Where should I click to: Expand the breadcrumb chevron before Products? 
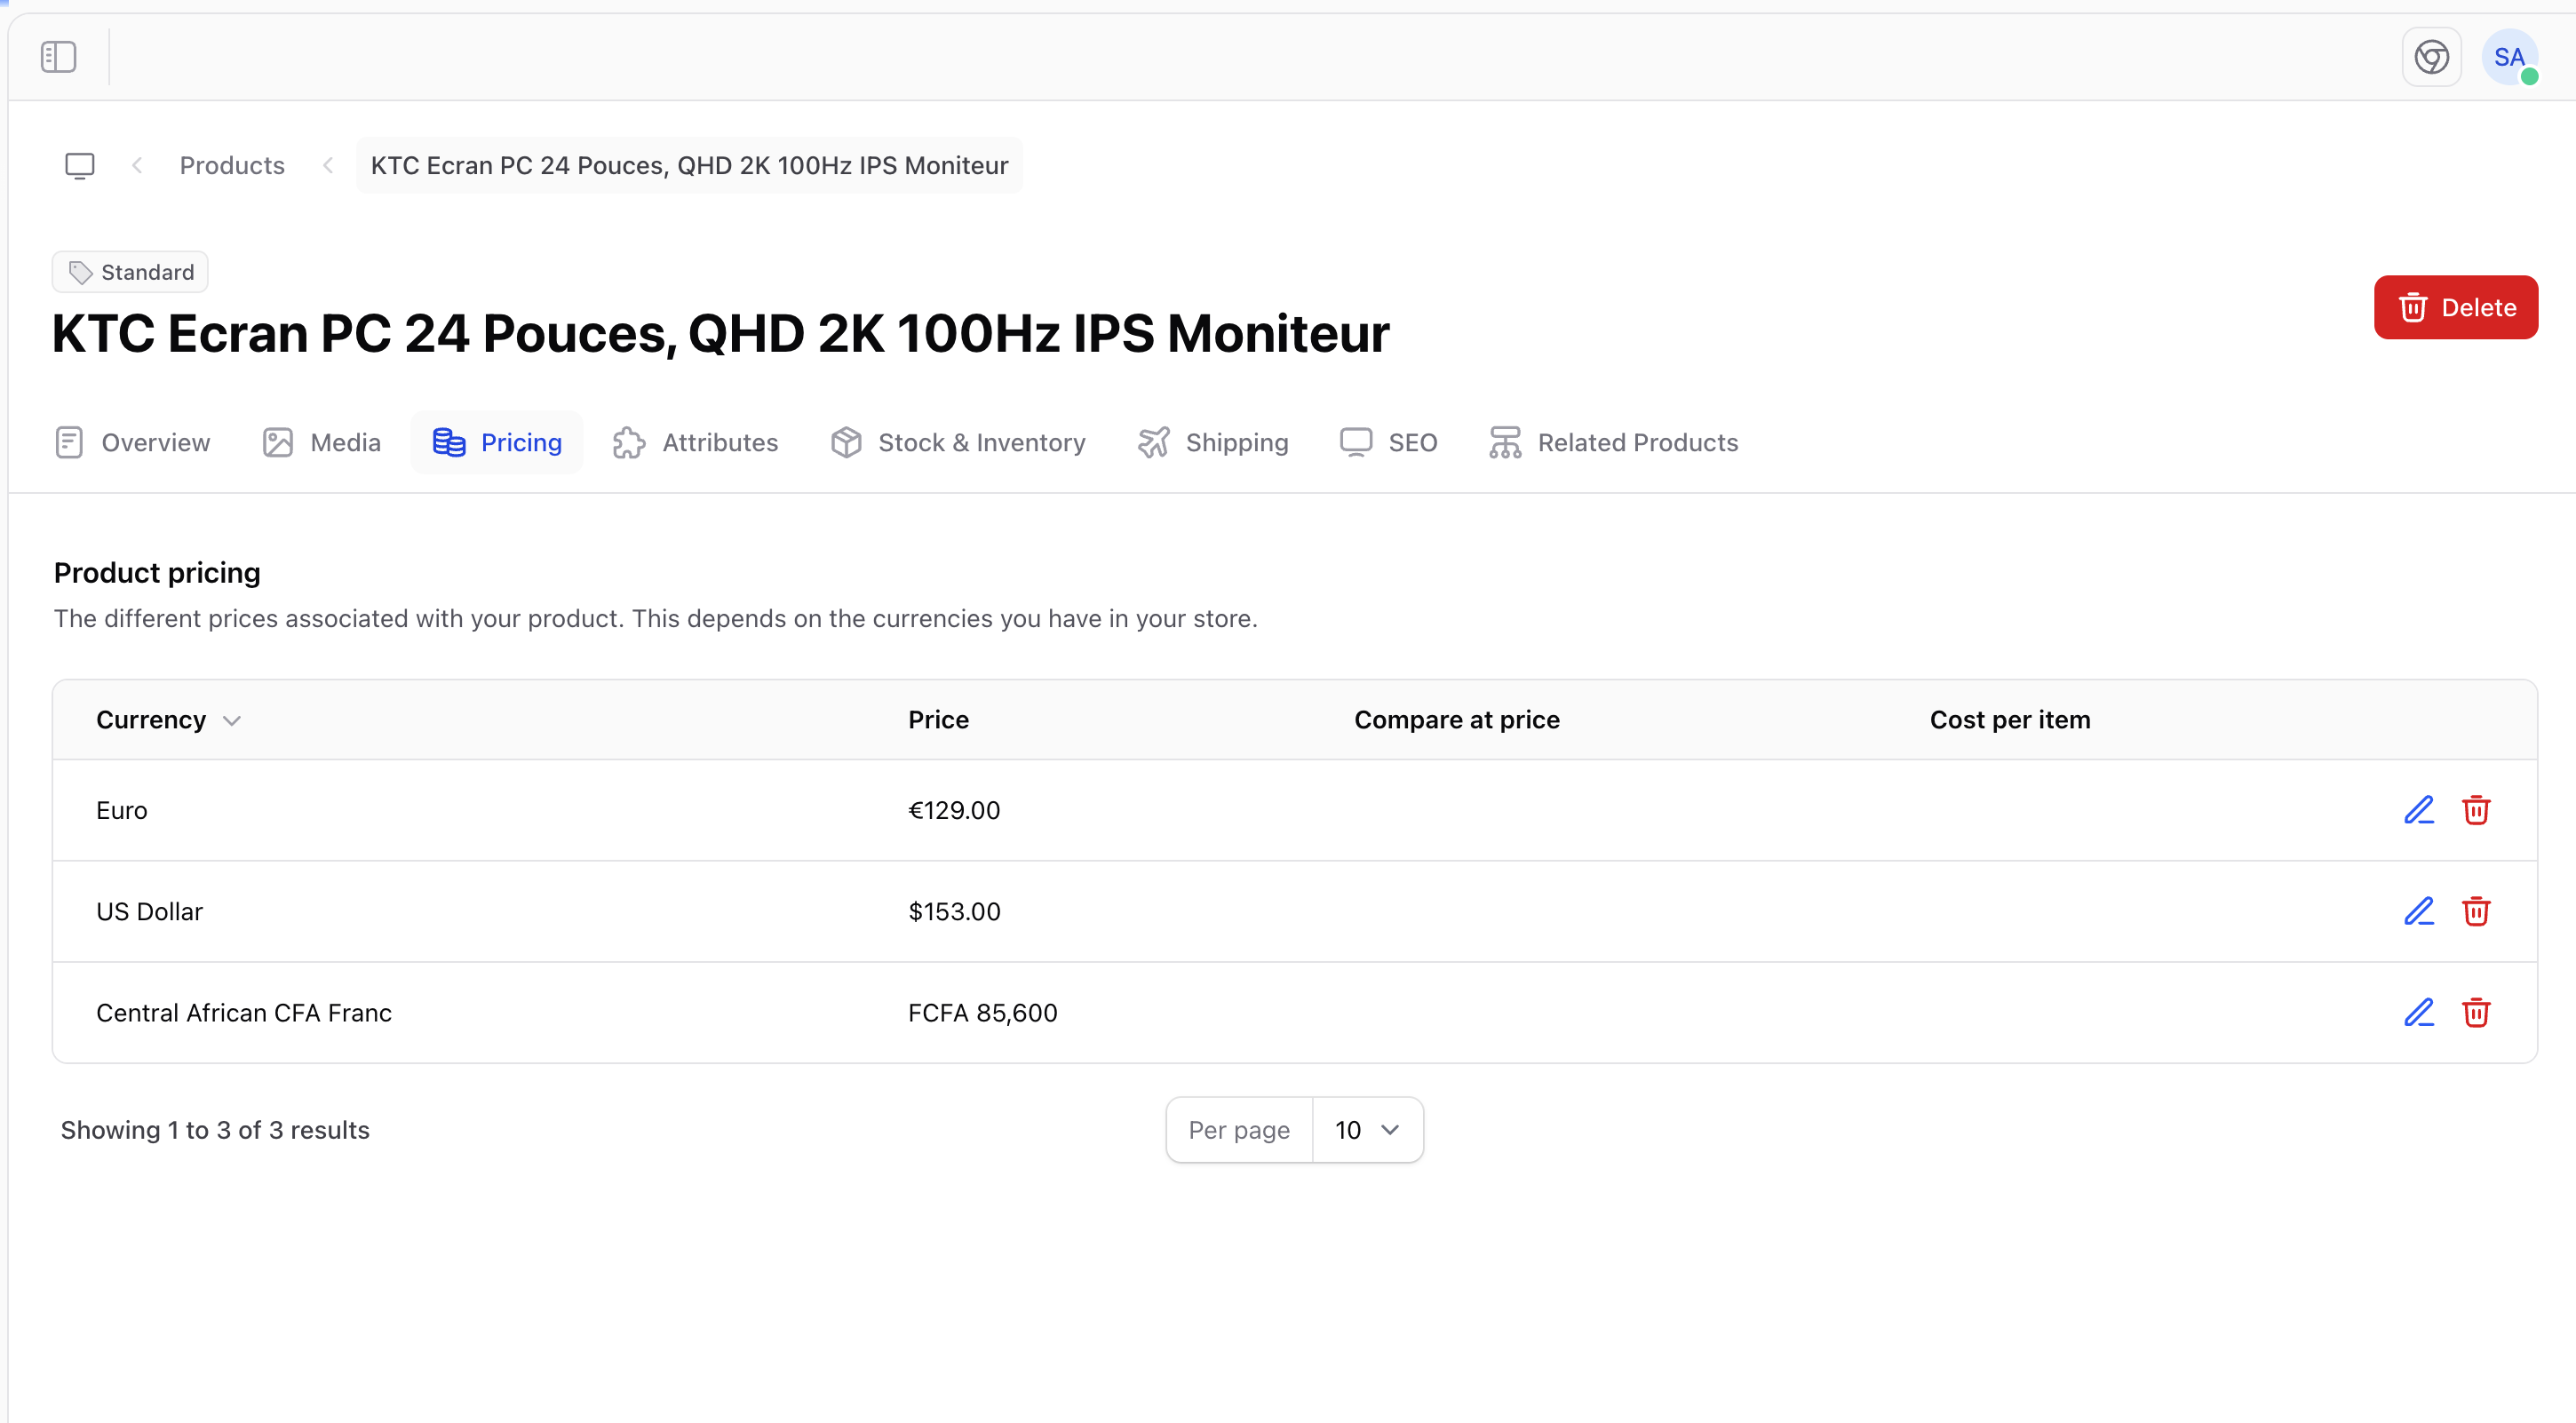coord(136,165)
